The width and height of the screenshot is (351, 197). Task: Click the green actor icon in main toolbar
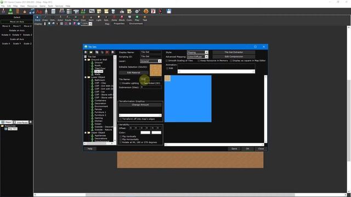pos(10,11)
